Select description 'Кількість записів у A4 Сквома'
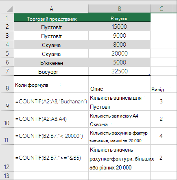This screenshot has width=177, height=180. (x=119, y=119)
